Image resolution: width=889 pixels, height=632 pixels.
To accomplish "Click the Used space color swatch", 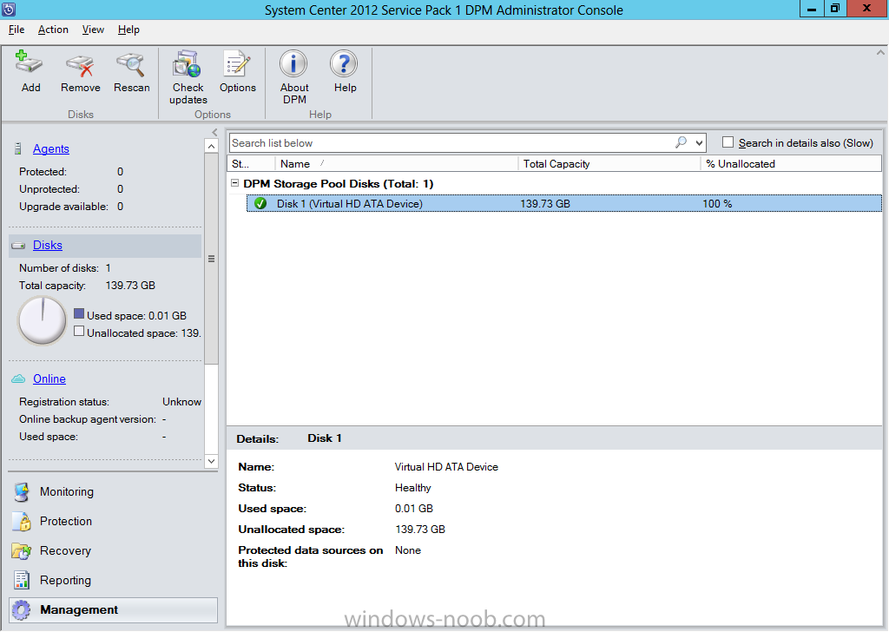I will tap(79, 313).
